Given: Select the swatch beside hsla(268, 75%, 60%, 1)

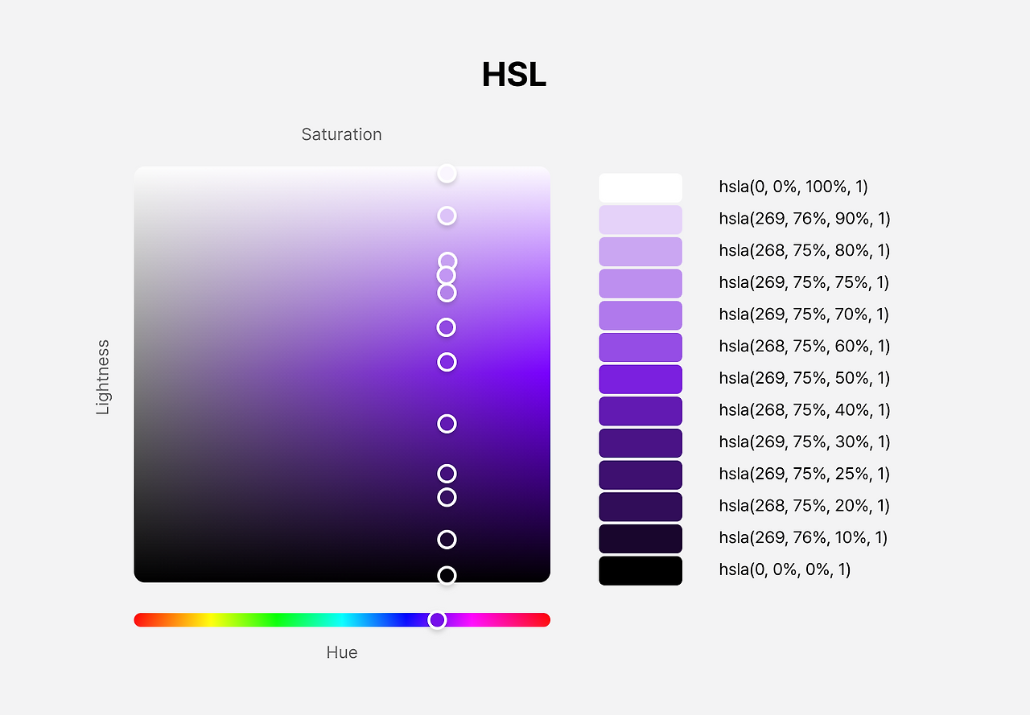Looking at the screenshot, I should [641, 347].
